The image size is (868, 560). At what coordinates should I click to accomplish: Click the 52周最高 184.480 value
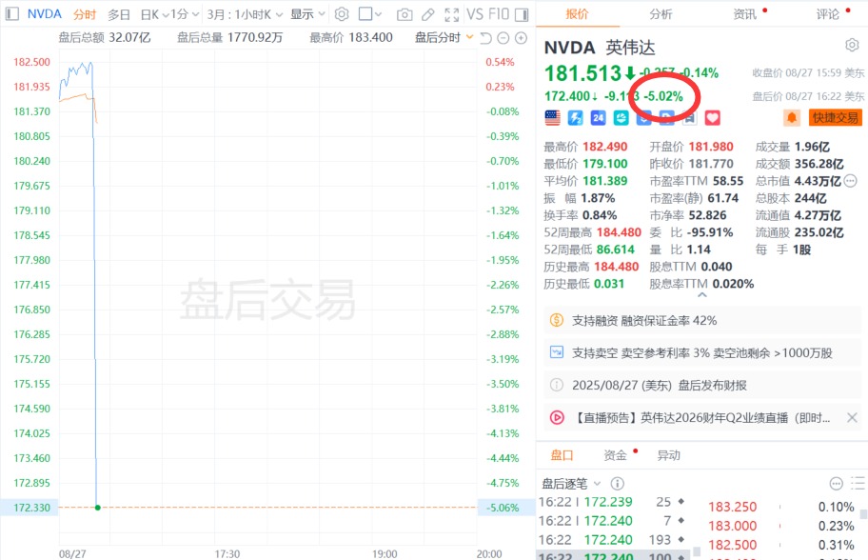point(618,232)
